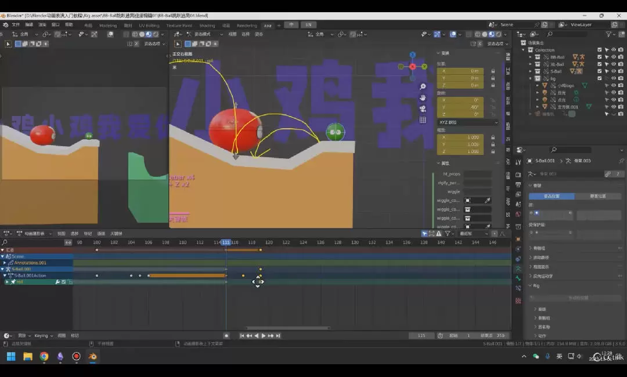
Task: Toggle exclude checkbox for BB-Ball collection
Action: [599, 57]
